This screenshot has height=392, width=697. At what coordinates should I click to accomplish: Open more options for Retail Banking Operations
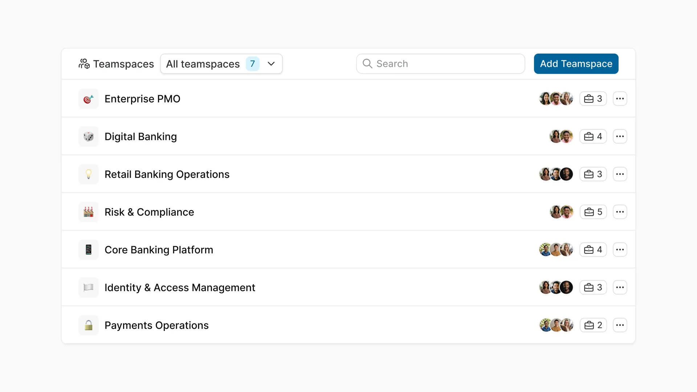click(620, 174)
